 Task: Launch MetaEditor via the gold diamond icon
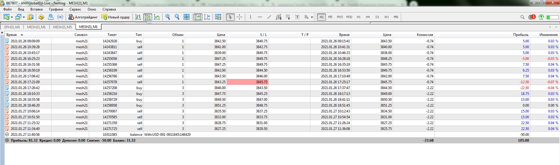pos(41,17)
